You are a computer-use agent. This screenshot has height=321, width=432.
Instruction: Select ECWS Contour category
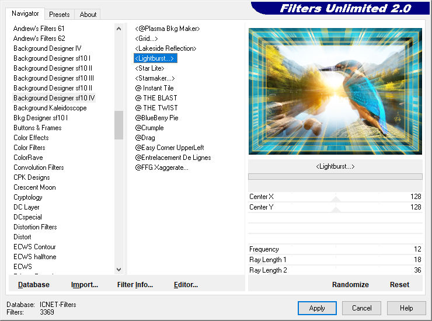(34, 247)
